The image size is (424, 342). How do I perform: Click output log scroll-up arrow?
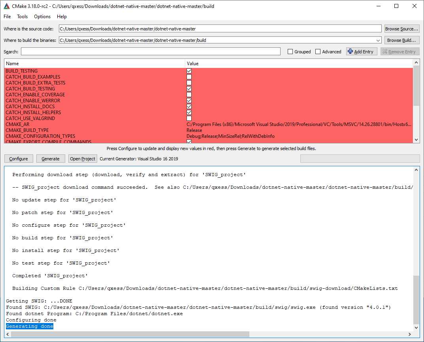pyautogui.click(x=416, y=170)
